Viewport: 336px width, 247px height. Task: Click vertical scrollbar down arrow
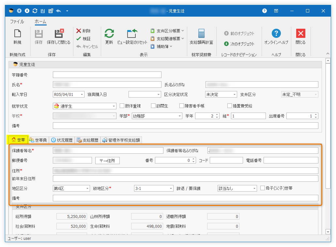(328, 232)
